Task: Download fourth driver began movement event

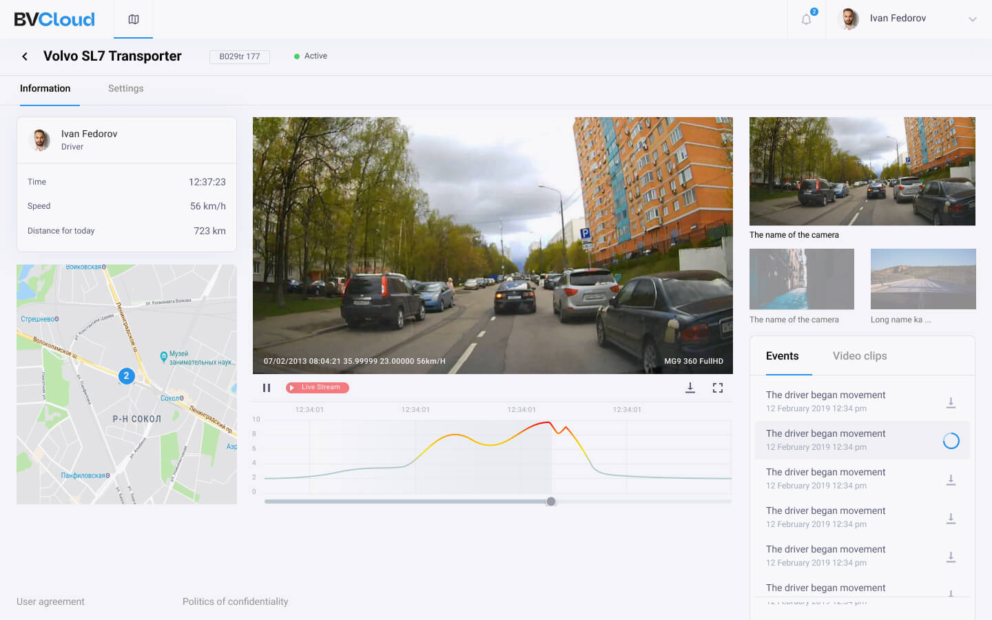Action: click(951, 518)
